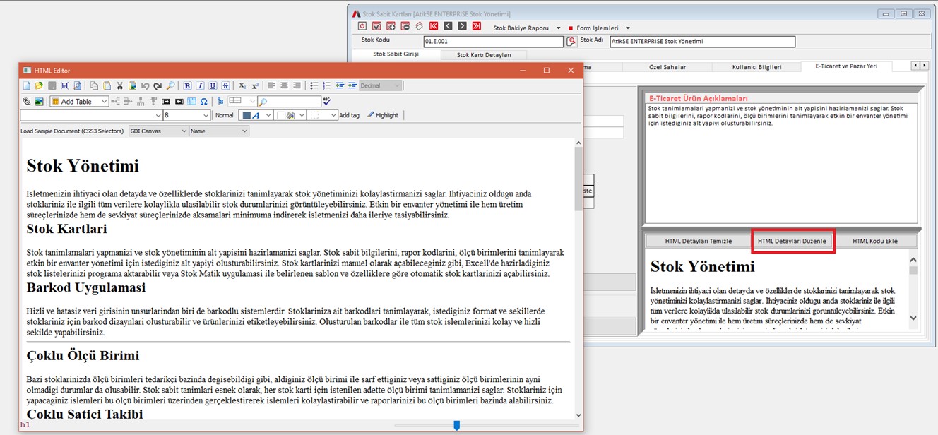Center align the text
Screen dimensions: 938x435
[x=284, y=85]
